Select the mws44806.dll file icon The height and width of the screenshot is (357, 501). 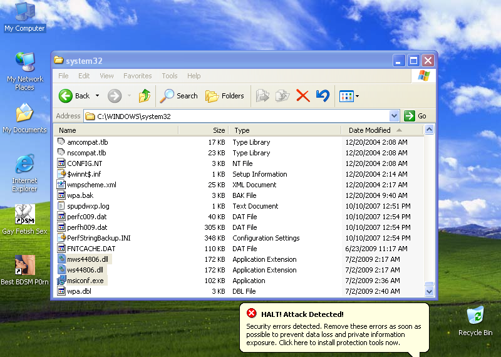[61, 259]
